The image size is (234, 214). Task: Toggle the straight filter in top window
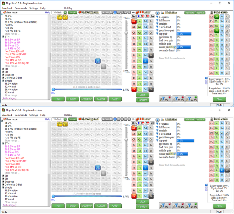pyautogui.click(x=157, y=24)
